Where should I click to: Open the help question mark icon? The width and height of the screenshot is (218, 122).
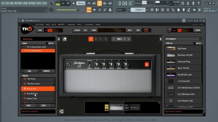[199, 3]
